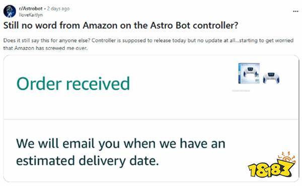Click body text starting "Does it still say"
The image size is (302, 186).
148,40
